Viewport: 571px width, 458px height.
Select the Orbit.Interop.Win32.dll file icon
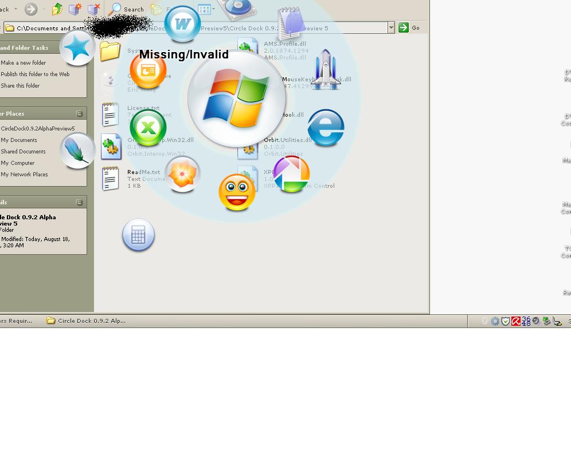(x=111, y=146)
